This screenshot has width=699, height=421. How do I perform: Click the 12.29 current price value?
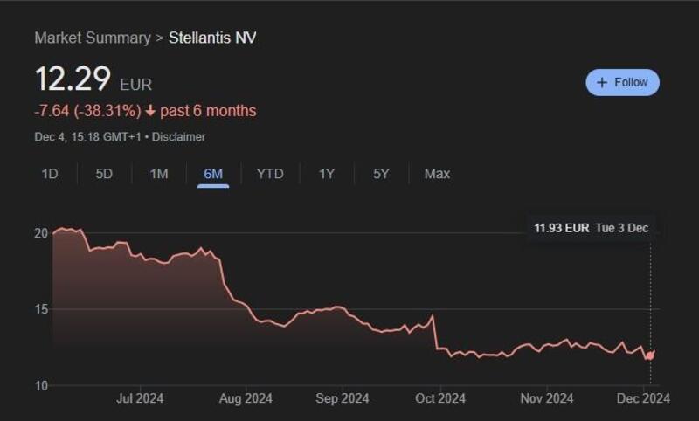(73, 79)
